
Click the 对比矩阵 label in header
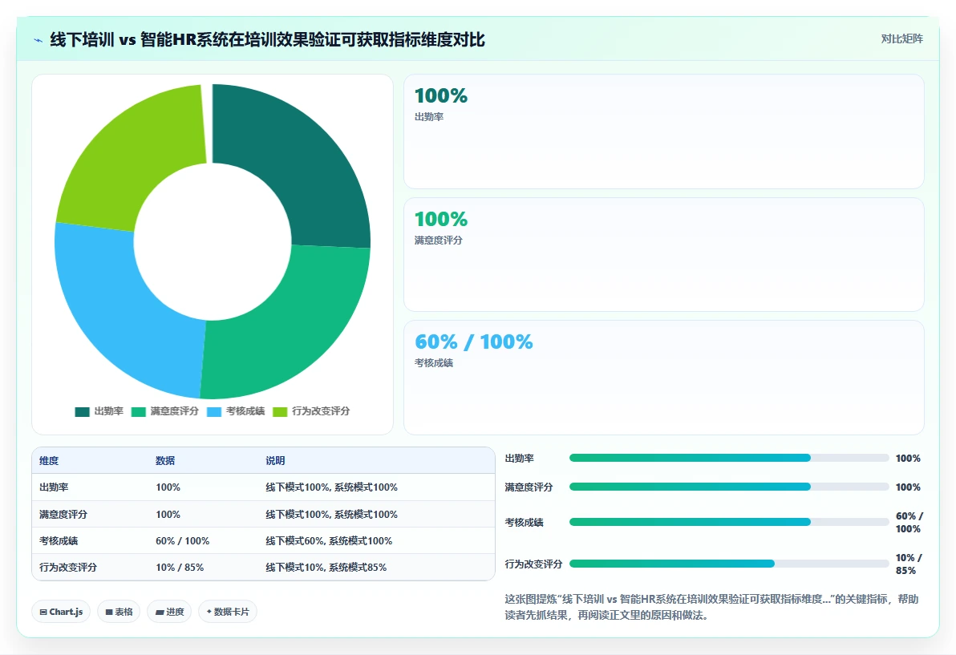tap(901, 39)
